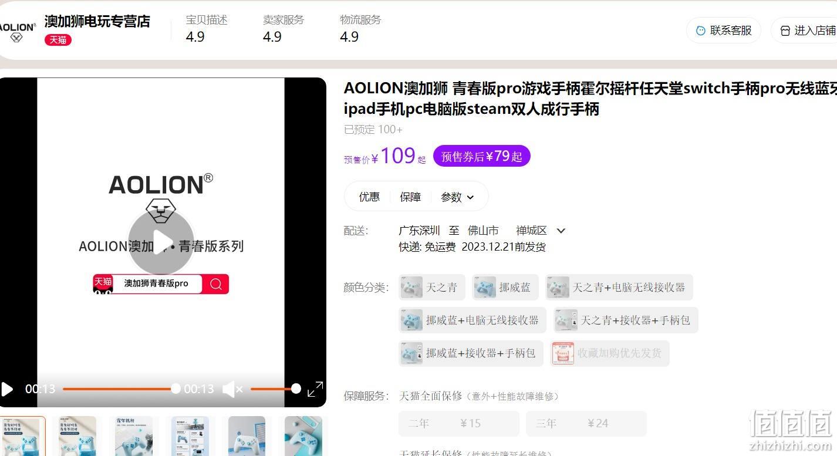Click the search icon in video overlay
This screenshot has height=456, width=837.
click(216, 284)
